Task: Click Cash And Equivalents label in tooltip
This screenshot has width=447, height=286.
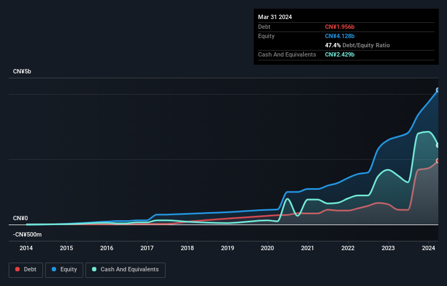Action: pyautogui.click(x=287, y=54)
